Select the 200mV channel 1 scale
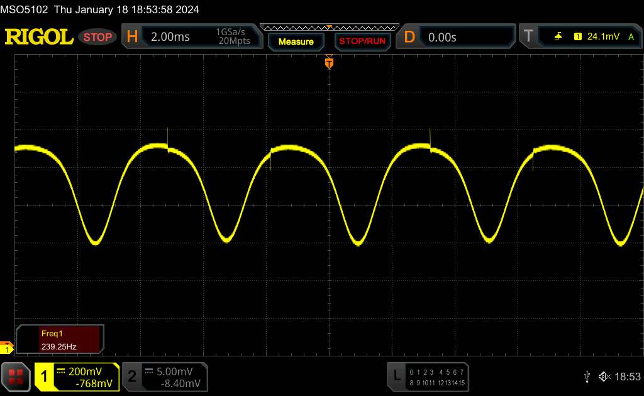 pyautogui.click(x=85, y=371)
